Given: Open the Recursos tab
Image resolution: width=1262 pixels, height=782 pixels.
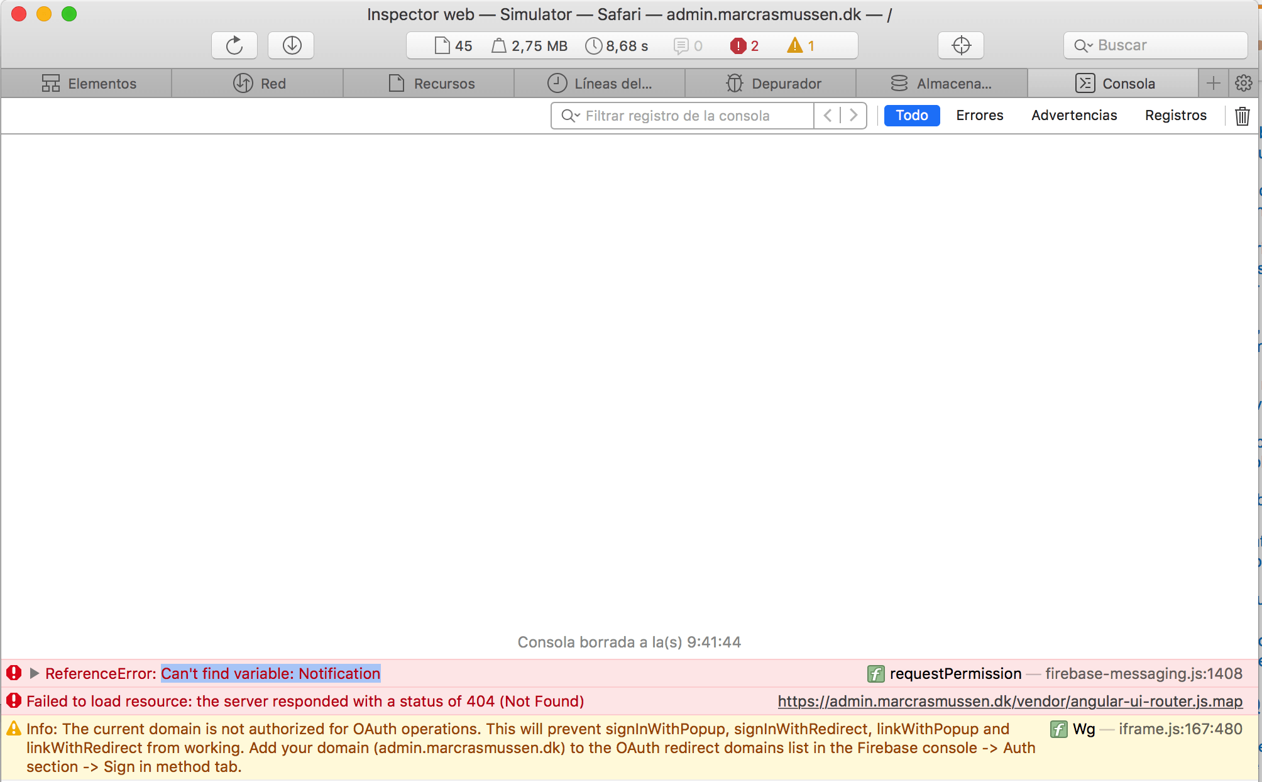Looking at the screenshot, I should click(430, 84).
